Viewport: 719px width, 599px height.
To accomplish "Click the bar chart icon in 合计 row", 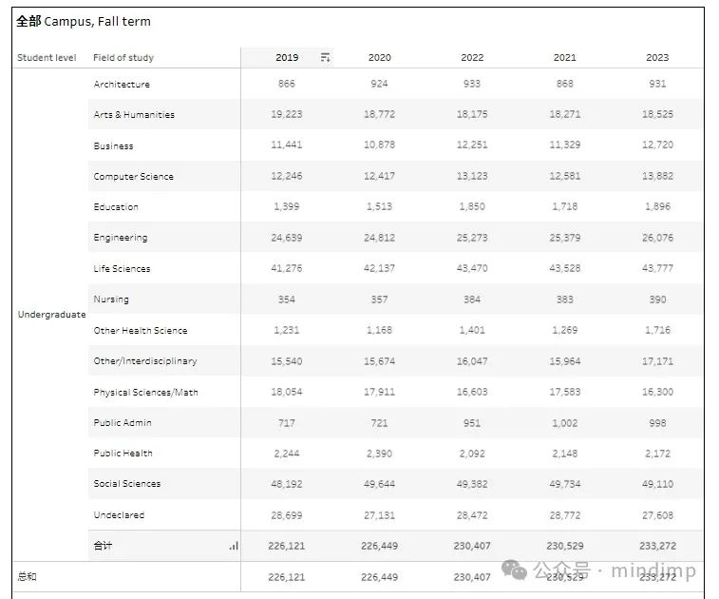I will click(234, 546).
